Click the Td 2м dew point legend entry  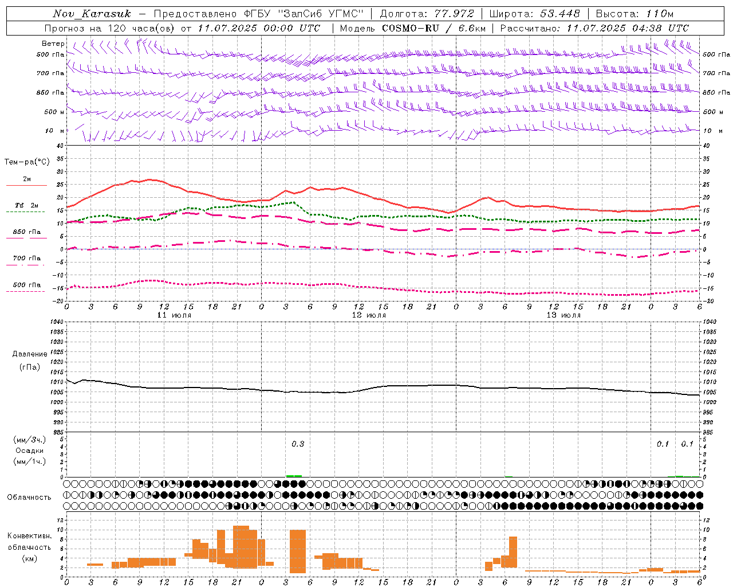click(27, 205)
